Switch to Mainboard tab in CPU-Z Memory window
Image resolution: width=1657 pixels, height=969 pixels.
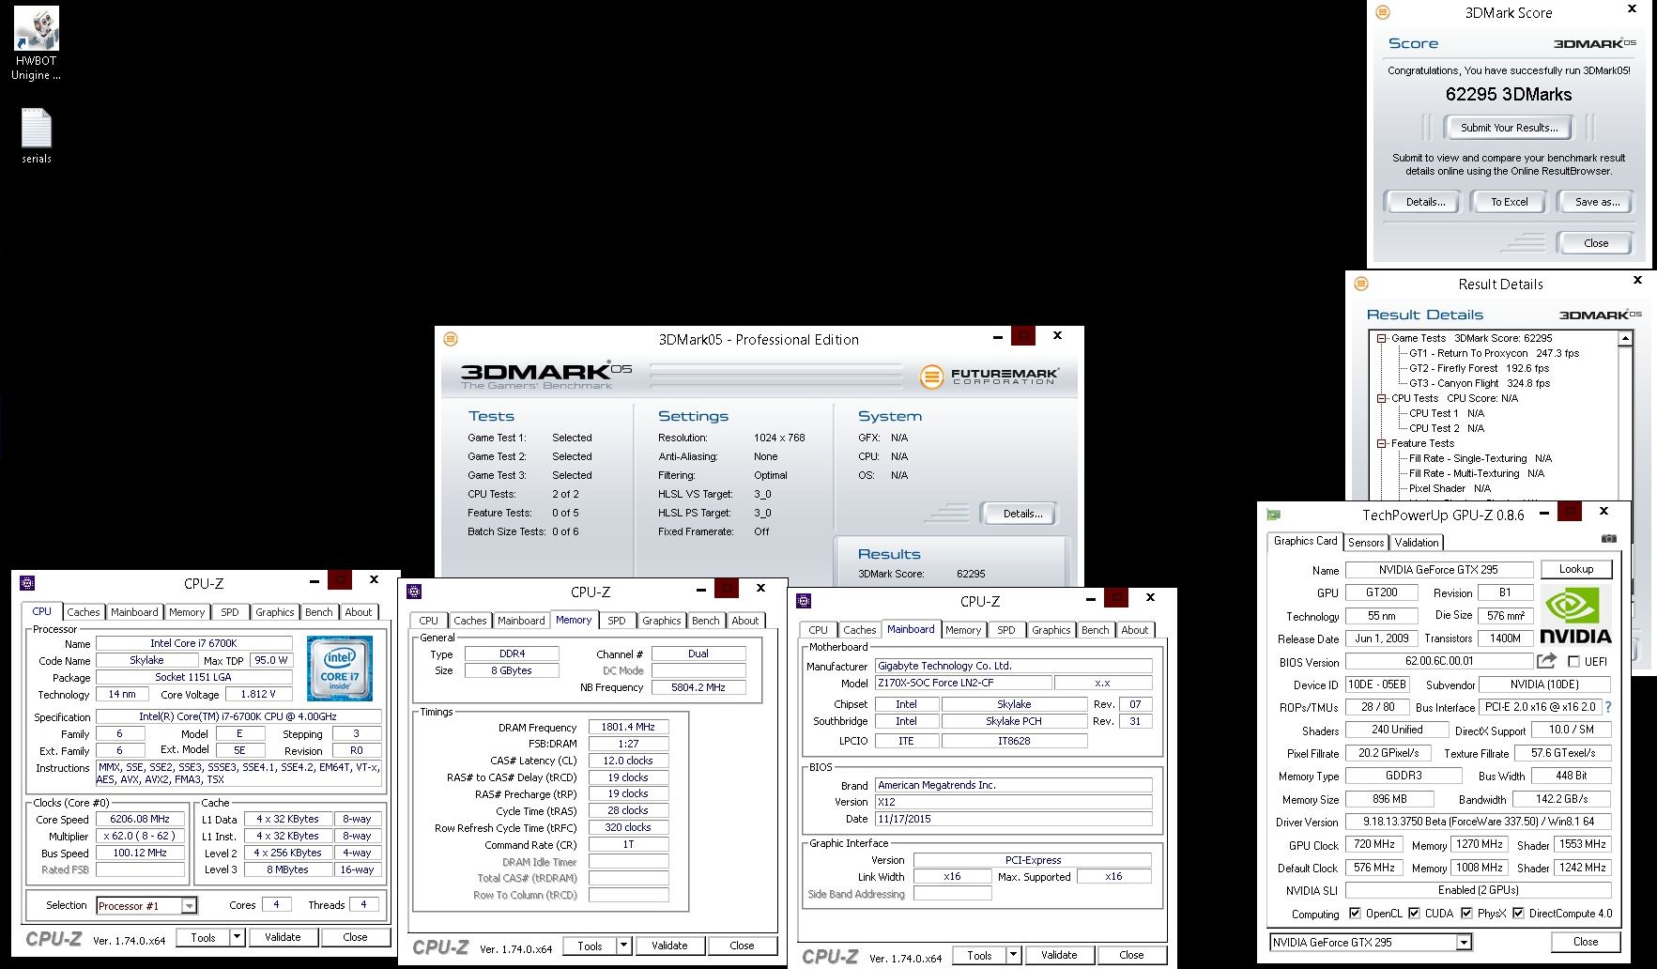click(x=521, y=621)
